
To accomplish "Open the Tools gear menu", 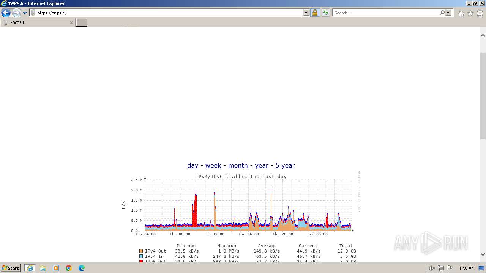I will (480, 13).
